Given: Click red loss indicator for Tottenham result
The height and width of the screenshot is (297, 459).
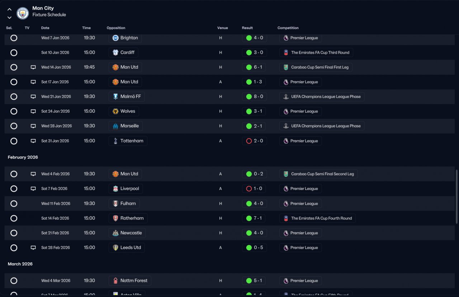Looking at the screenshot, I should 249,141.
